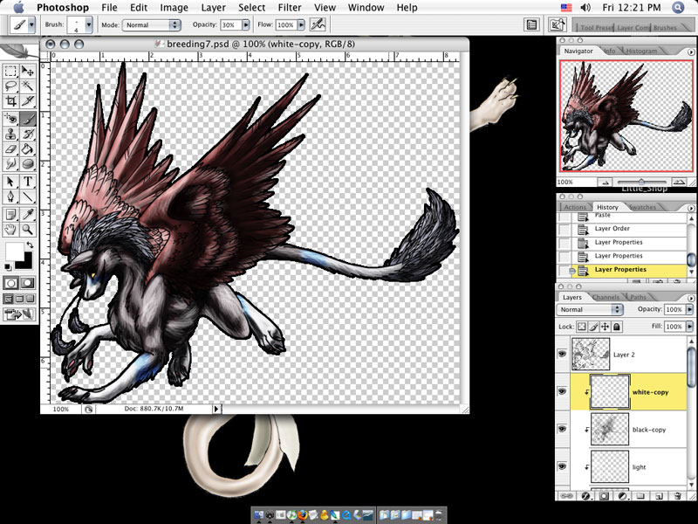Toggle lock transparent pixels
Image resolution: width=698 pixels, height=524 pixels.
click(x=581, y=327)
